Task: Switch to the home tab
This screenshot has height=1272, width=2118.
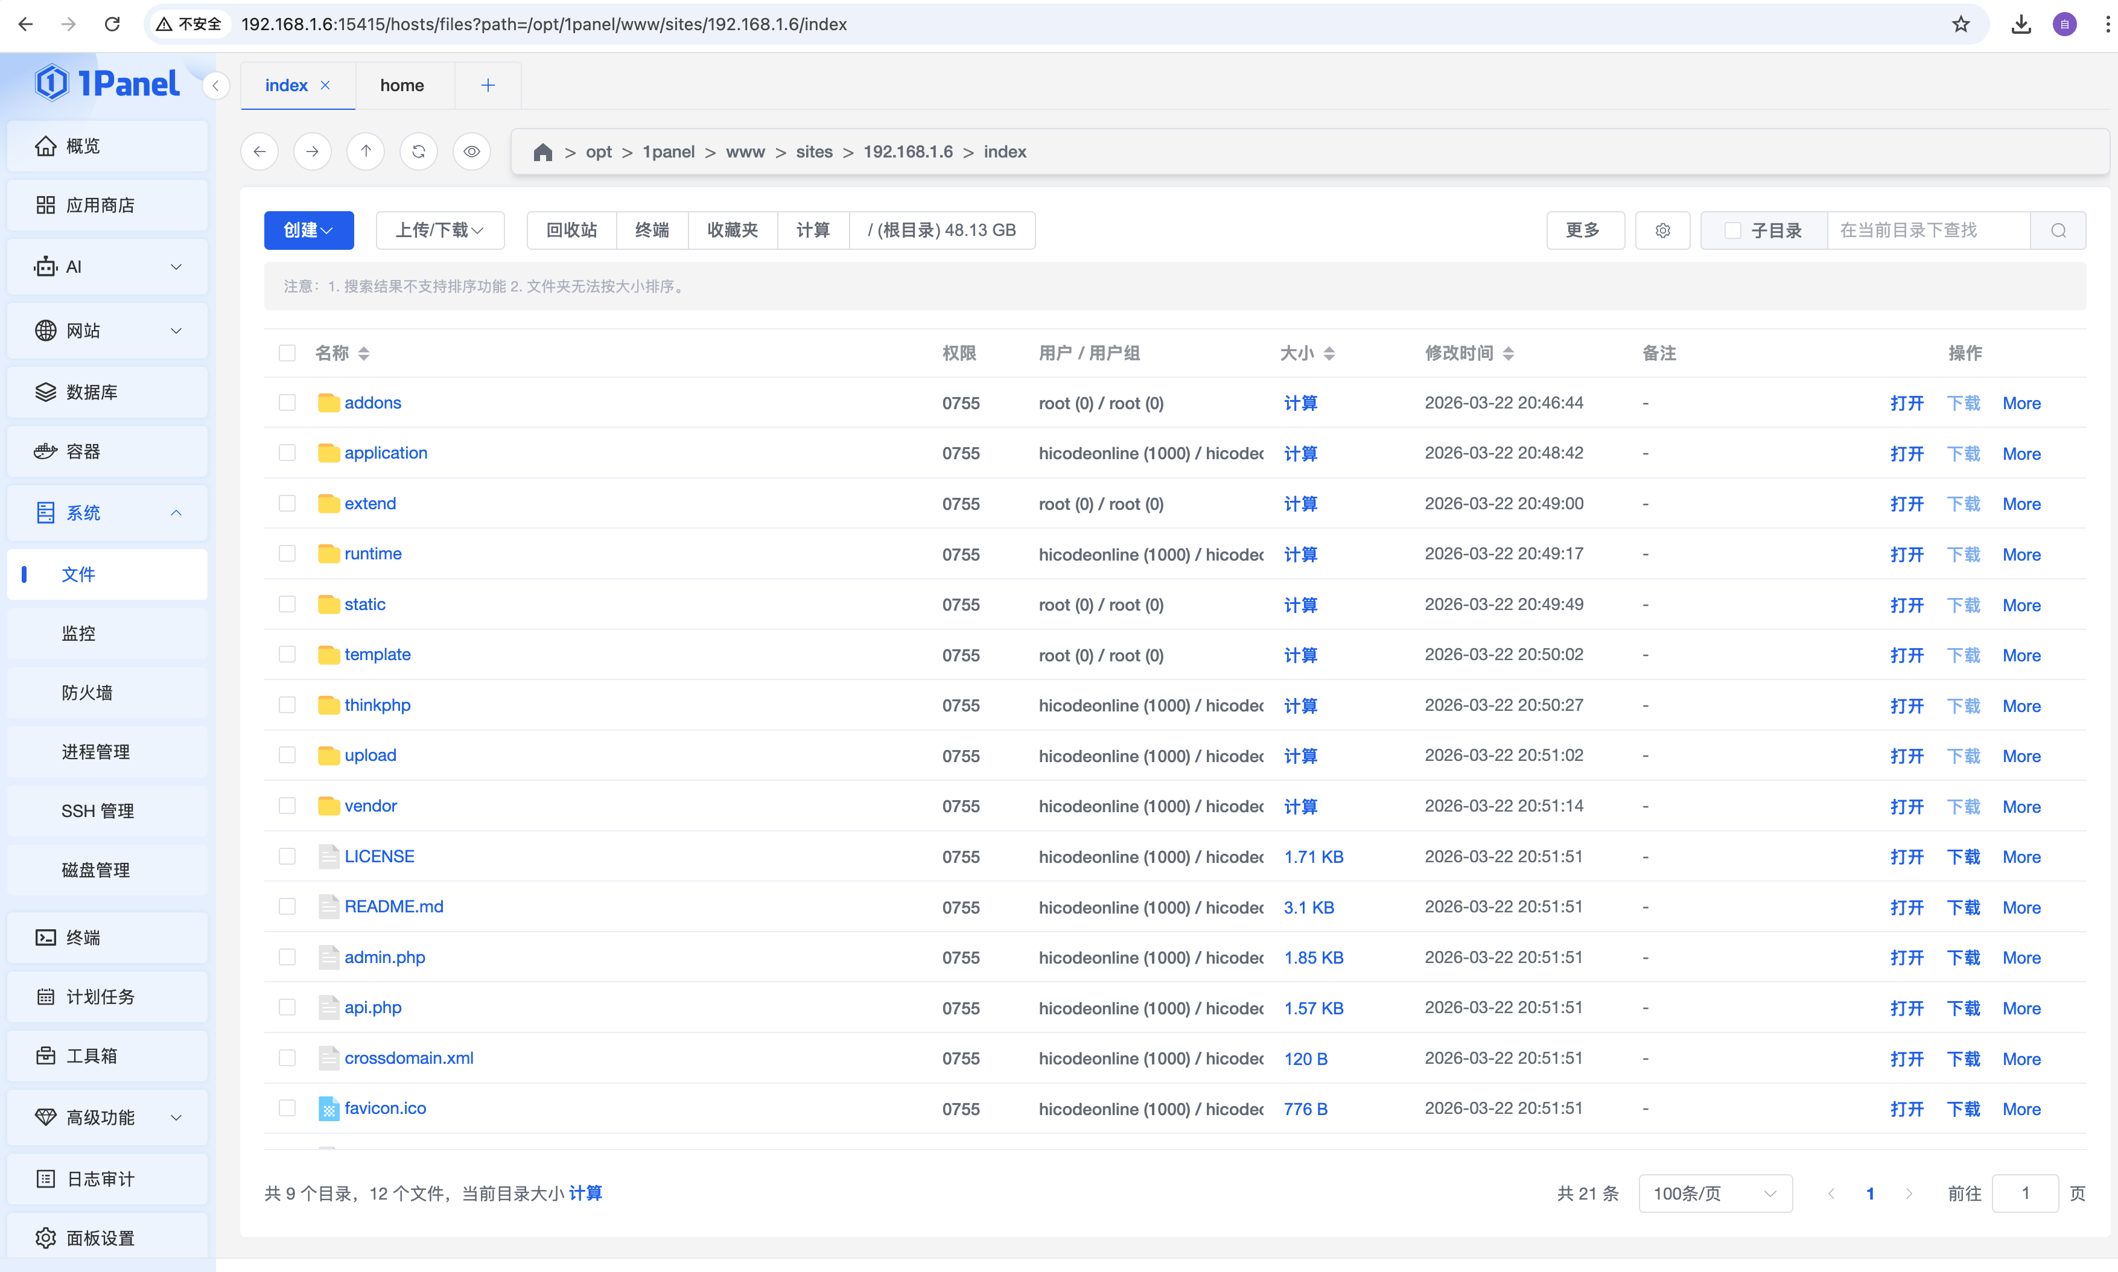Action: tap(402, 85)
